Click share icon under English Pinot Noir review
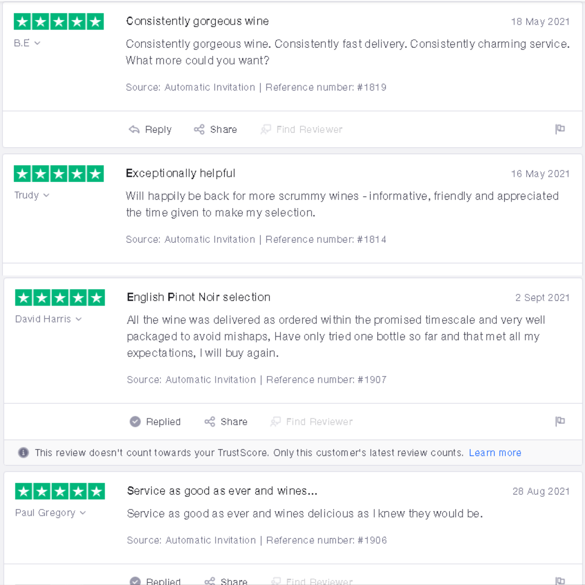The image size is (585, 585). (210, 422)
